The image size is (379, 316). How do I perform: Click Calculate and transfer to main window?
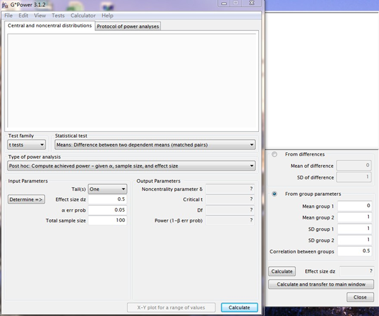tap(322, 284)
